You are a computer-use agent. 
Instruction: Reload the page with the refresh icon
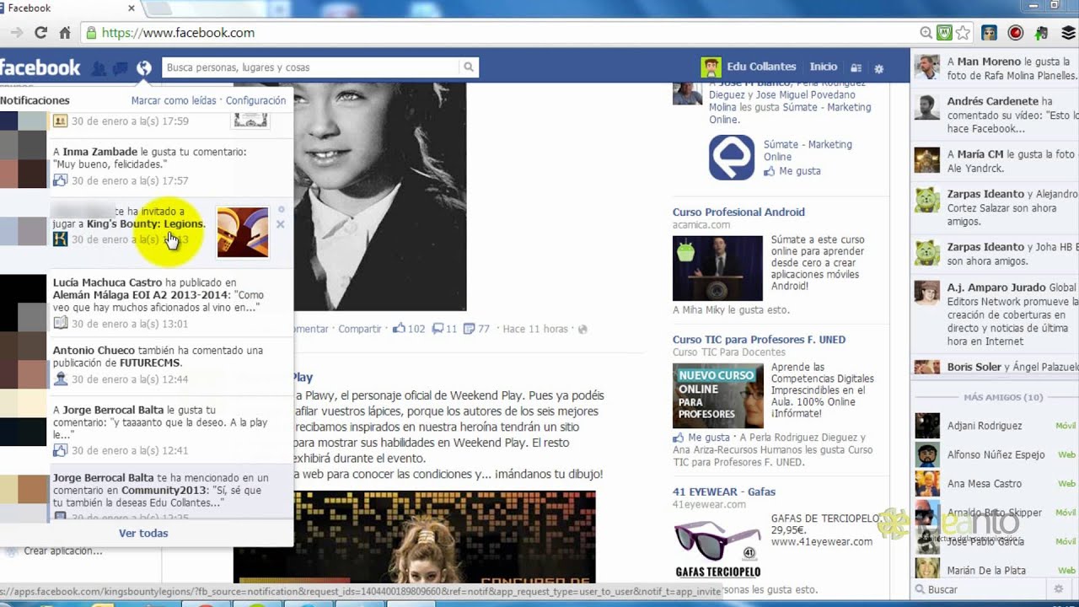coord(40,33)
